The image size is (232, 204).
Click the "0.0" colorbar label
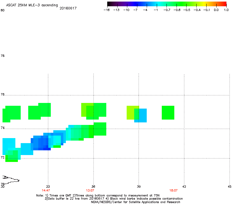216,10
